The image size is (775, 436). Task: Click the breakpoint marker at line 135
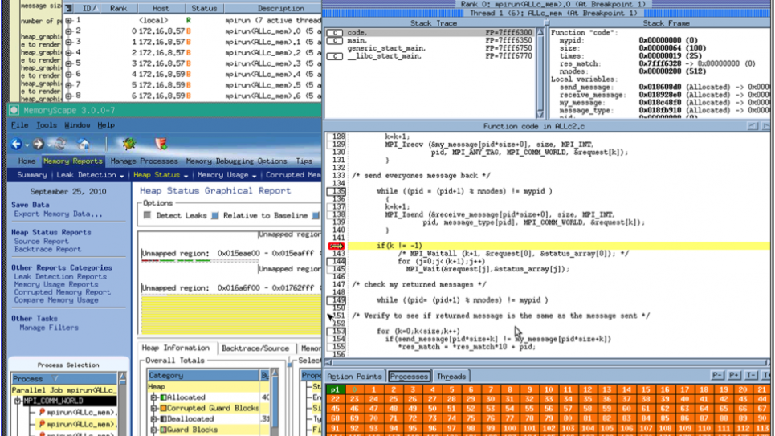pos(337,191)
